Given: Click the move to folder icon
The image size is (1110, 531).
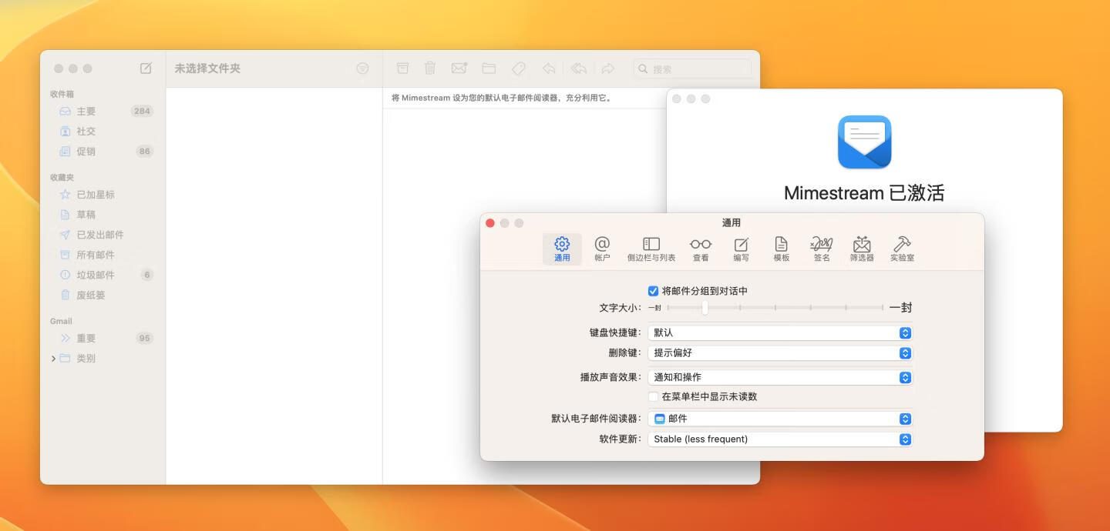Looking at the screenshot, I should [489, 68].
